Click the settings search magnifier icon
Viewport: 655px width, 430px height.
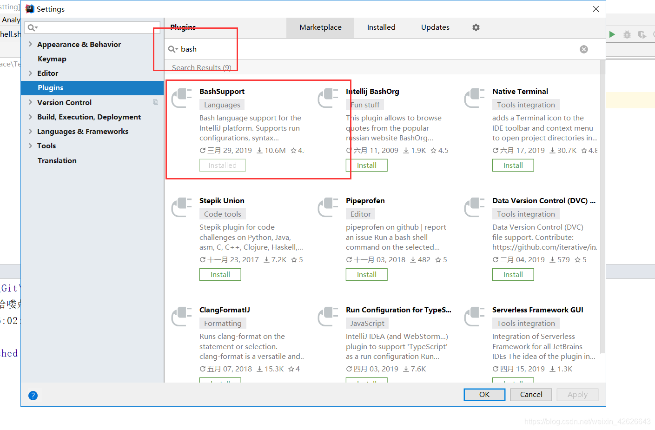pyautogui.click(x=33, y=28)
